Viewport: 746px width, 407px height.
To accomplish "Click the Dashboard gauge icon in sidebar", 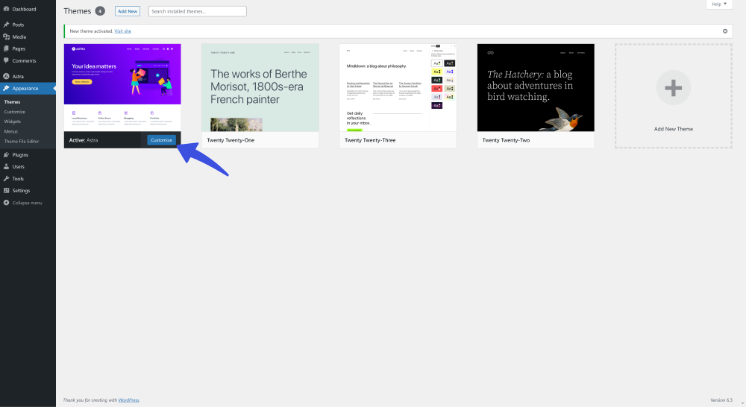I will click(6, 9).
